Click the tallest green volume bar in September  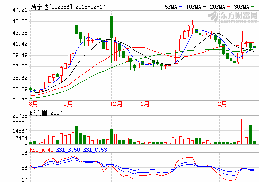point(77,135)
